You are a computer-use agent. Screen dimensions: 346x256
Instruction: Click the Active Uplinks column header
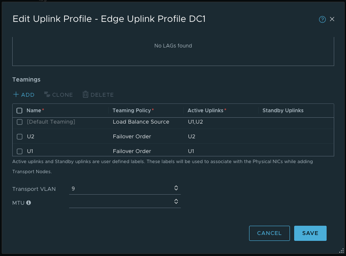point(207,111)
